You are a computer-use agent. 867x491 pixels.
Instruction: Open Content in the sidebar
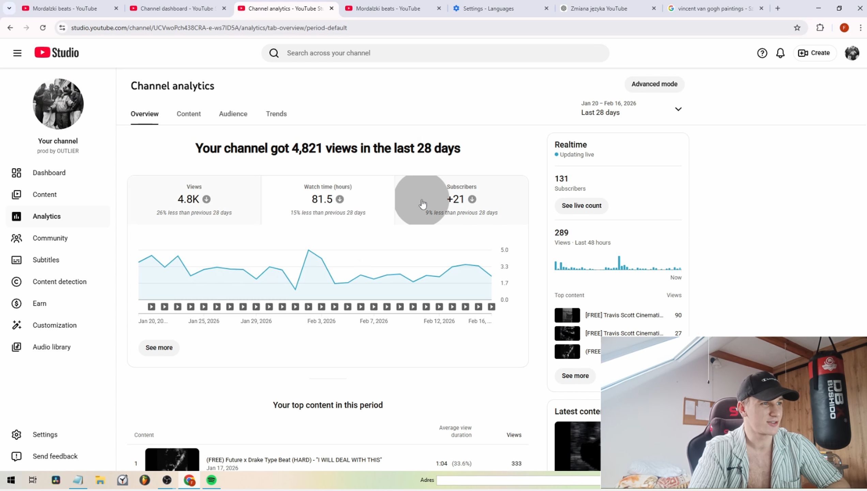click(58, 194)
